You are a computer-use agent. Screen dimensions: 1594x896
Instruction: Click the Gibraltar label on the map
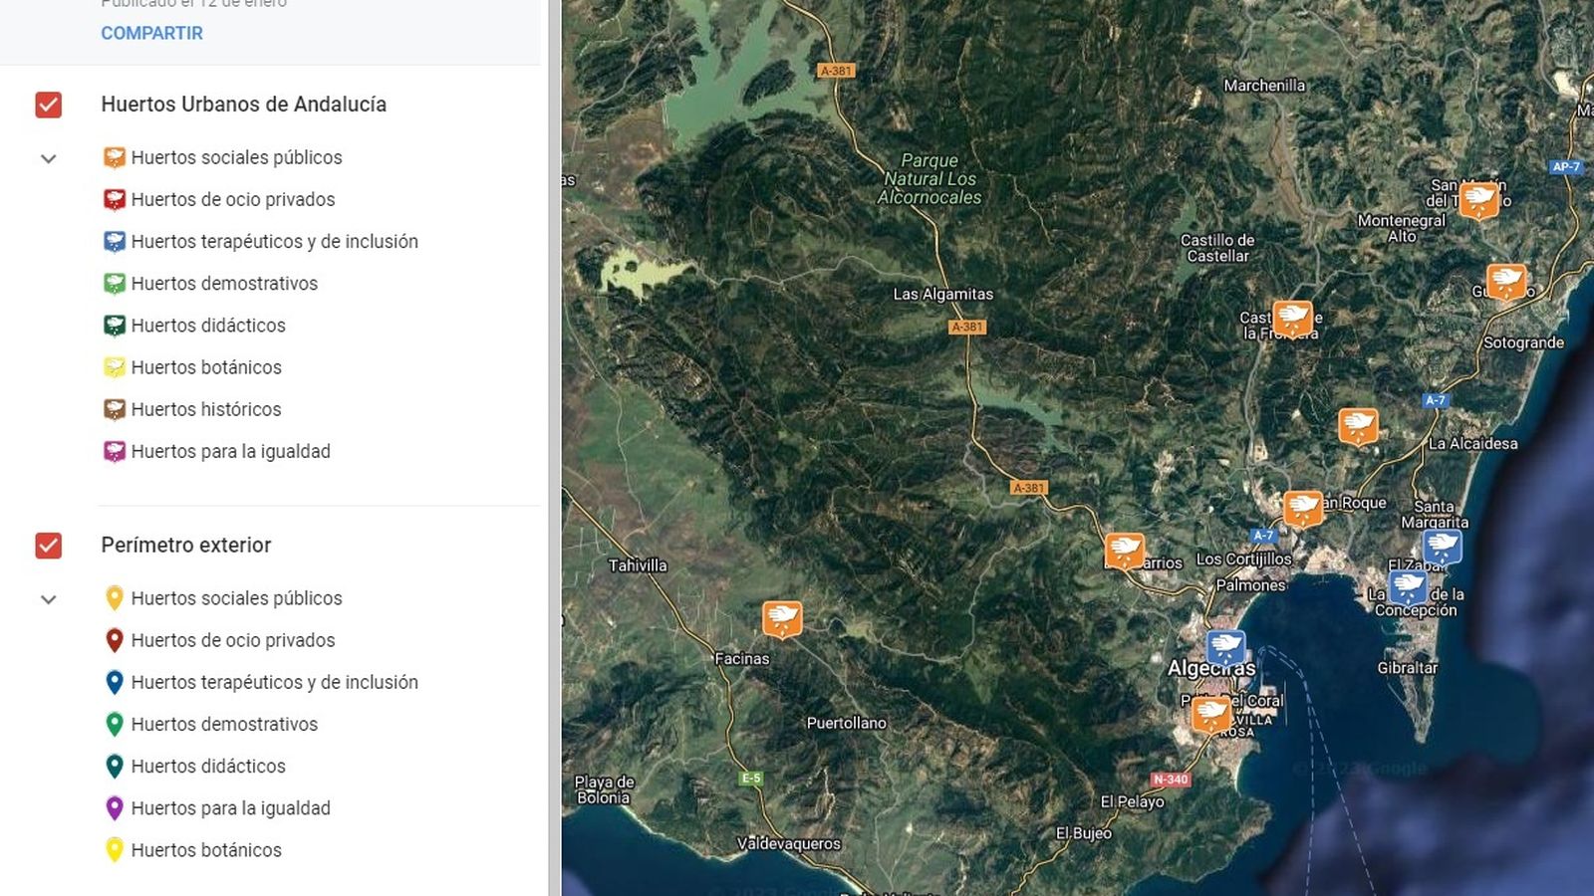pyautogui.click(x=1407, y=668)
